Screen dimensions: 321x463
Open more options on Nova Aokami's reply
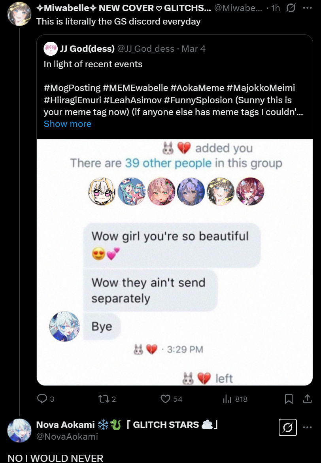pos(308,427)
